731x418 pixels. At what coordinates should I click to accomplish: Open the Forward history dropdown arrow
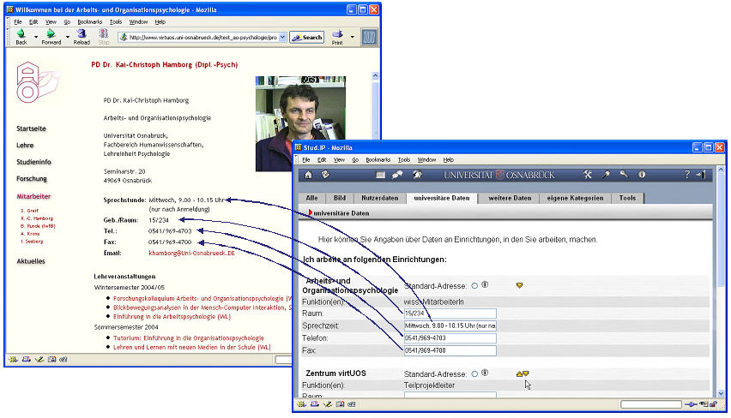68,37
